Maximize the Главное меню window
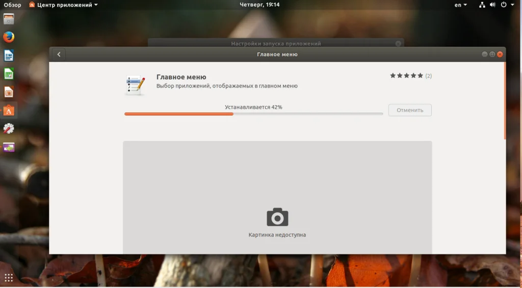 (x=492, y=54)
